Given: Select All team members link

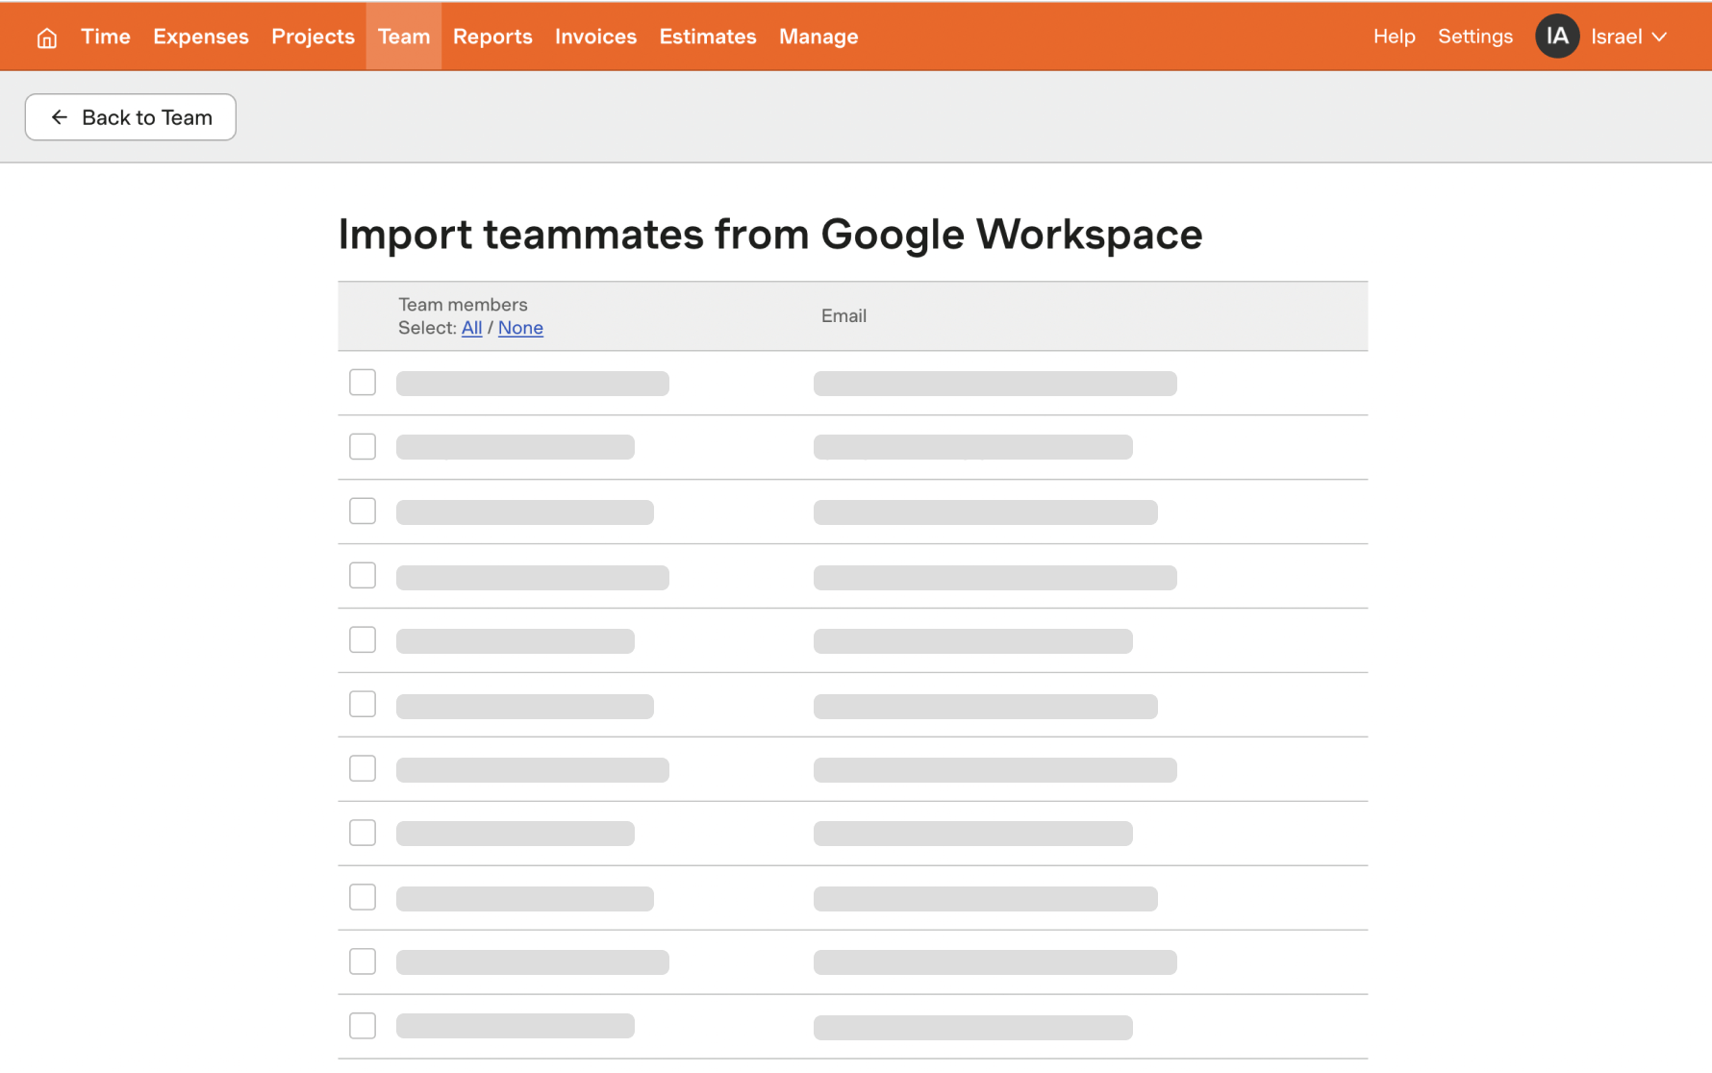Looking at the screenshot, I should pyautogui.click(x=471, y=328).
